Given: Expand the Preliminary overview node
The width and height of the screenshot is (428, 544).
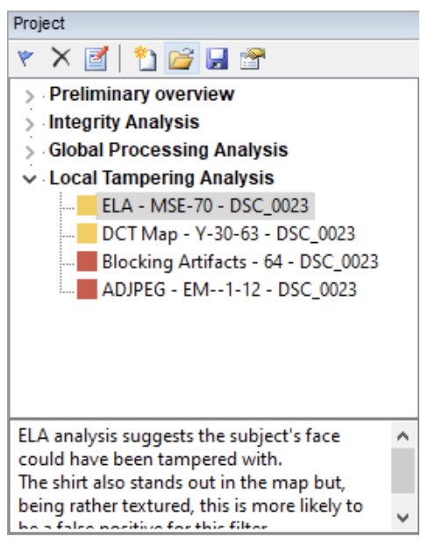Looking at the screenshot, I should (x=30, y=97).
